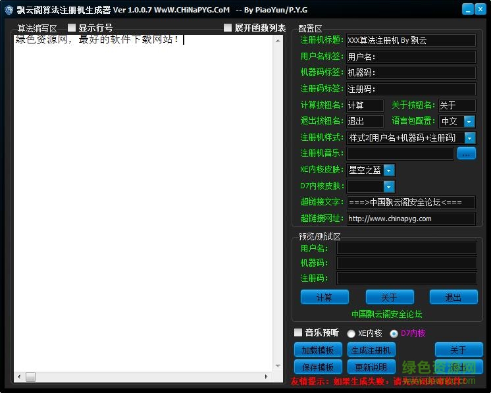Minimize the keygen generator window
This screenshot has width=491, height=393.
click(467, 10)
